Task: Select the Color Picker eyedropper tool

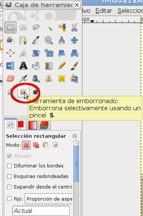Action: pos(36,40)
